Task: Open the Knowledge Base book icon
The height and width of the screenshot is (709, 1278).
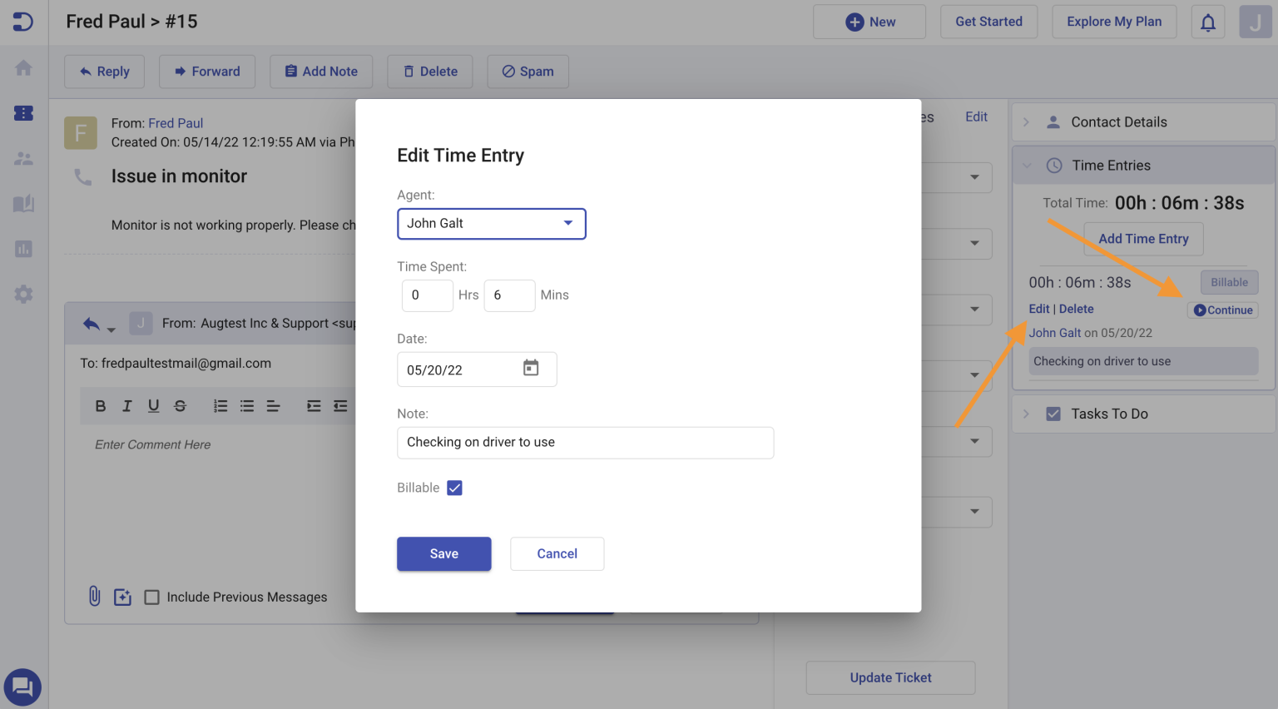Action: click(x=23, y=204)
